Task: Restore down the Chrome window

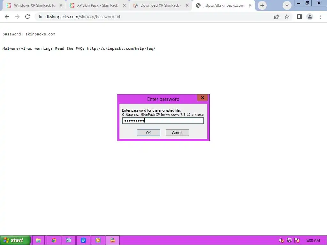Action: [x=307, y=3]
